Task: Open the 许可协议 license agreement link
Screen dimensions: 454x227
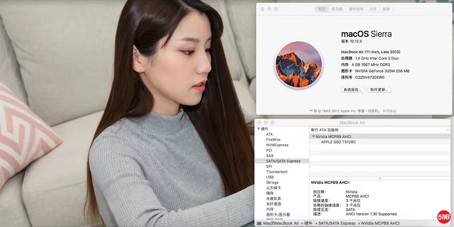Action: 389,111
